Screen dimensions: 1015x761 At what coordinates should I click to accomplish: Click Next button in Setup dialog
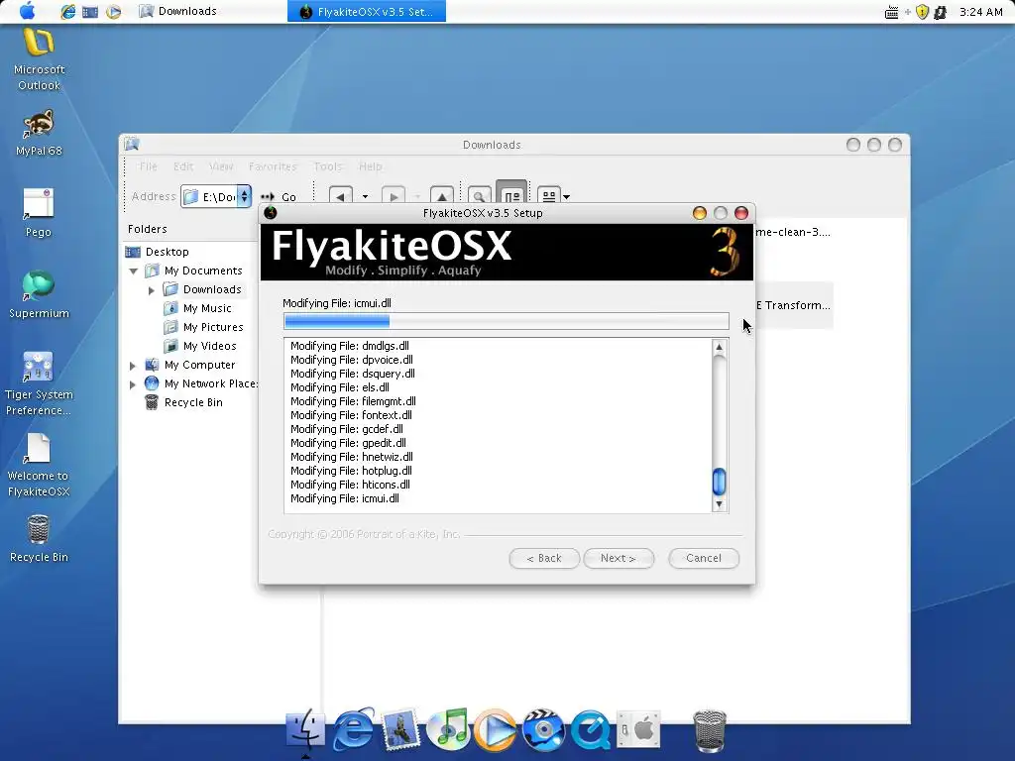619,558
